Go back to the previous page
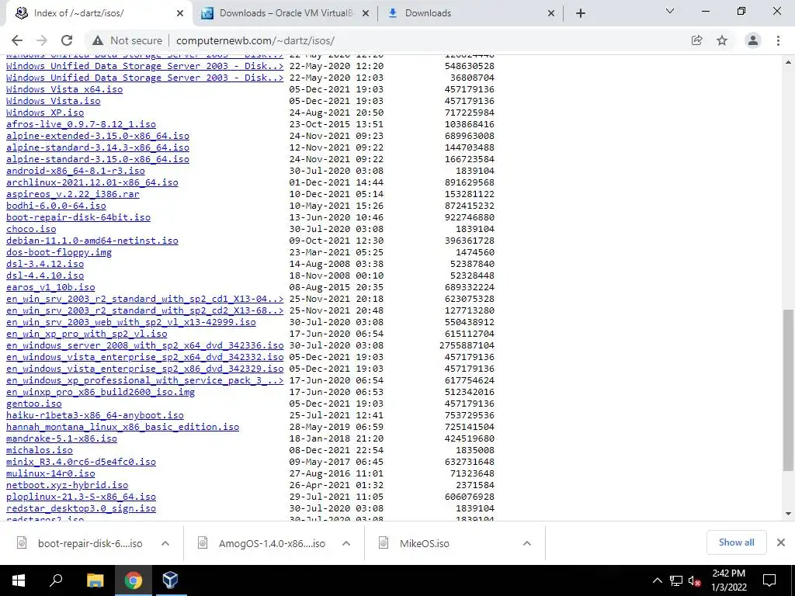This screenshot has width=795, height=596. tap(17, 40)
